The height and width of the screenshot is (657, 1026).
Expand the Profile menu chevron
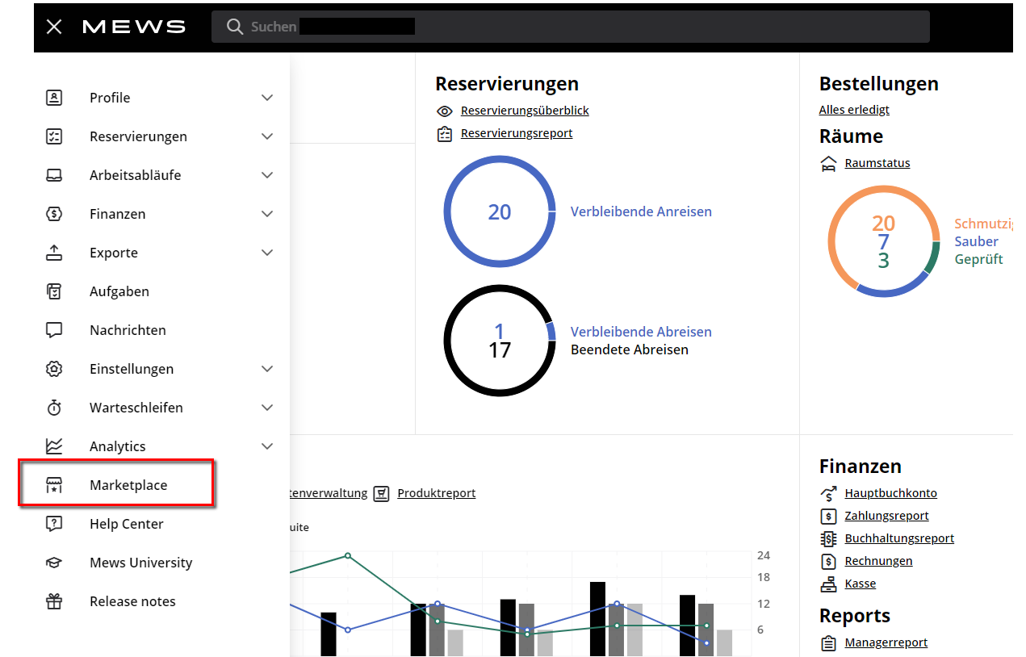point(267,98)
